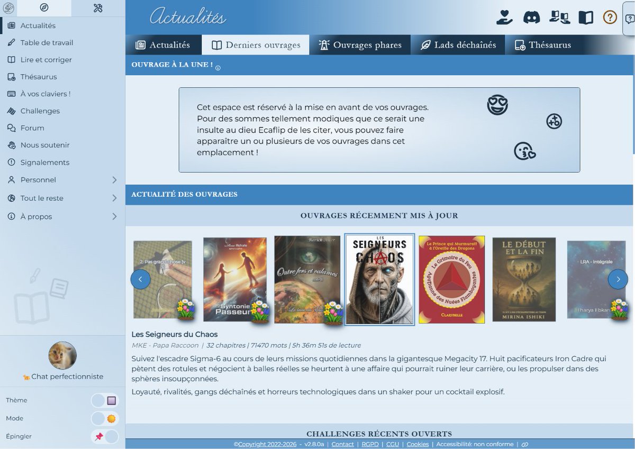This screenshot has width=635, height=449.
Task: Switch to the Derniers ouvrages tab
Action: pyautogui.click(x=256, y=45)
